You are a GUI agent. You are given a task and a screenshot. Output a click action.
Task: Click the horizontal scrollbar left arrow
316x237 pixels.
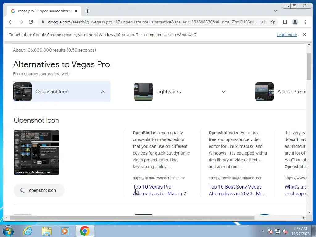(7, 218)
